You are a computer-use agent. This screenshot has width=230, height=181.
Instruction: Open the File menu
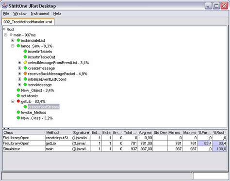[x=6, y=14]
